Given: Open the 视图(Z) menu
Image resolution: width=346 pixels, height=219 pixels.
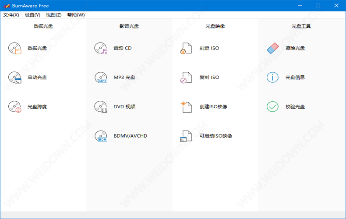Looking at the screenshot, I should 53,15.
